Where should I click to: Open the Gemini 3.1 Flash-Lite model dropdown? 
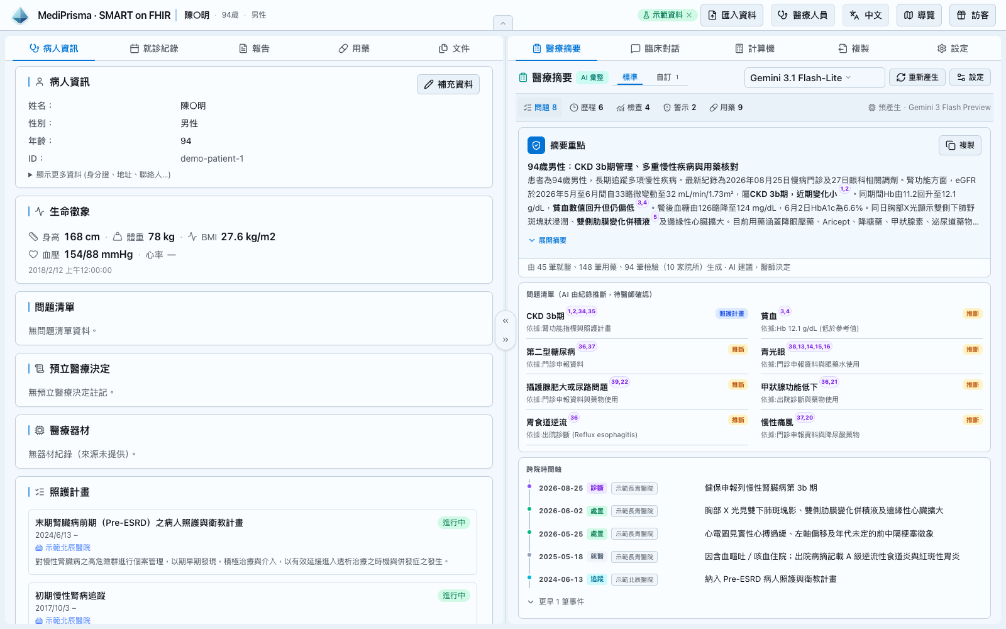pyautogui.click(x=814, y=77)
